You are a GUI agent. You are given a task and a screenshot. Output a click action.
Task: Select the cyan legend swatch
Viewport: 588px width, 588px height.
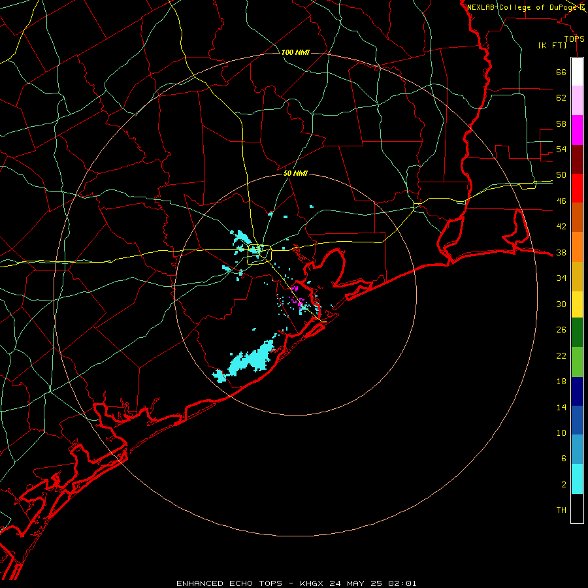point(577,479)
